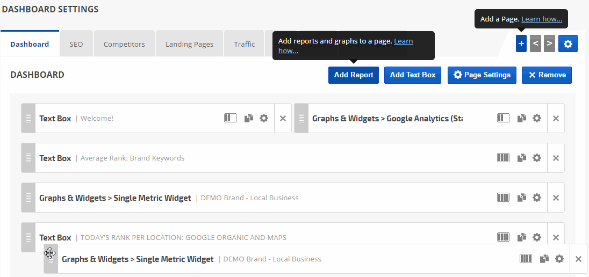Move page left with the < arrow

point(535,44)
